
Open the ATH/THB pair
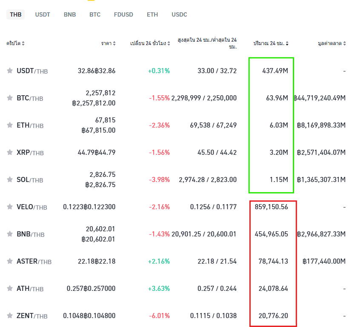pos(30,288)
